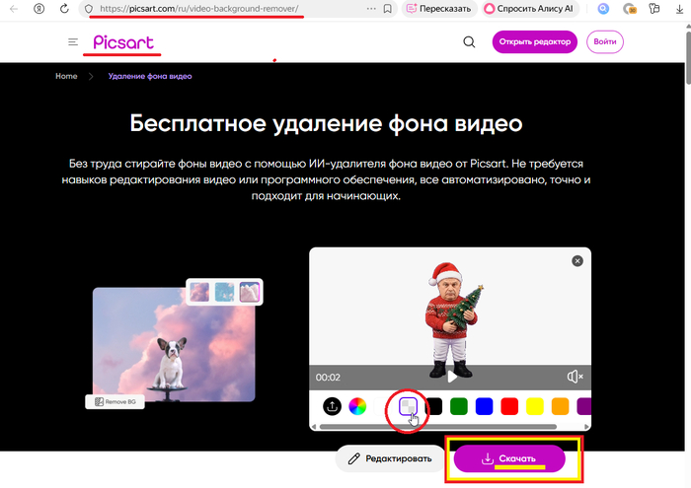Open the rainbow color picker
Image resolution: width=691 pixels, height=488 pixels.
pos(358,405)
